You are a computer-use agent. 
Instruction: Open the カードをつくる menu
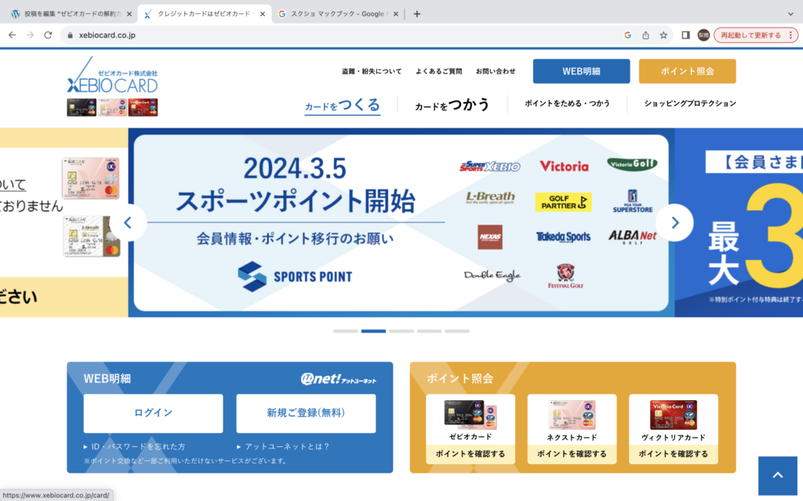[x=342, y=105]
